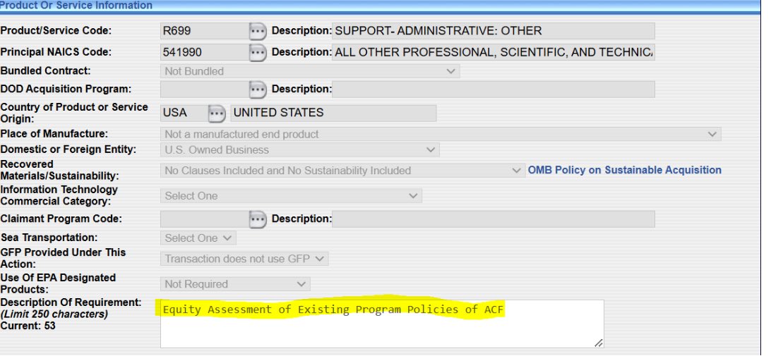The image size is (771, 356).
Task: Click the Product/Service Code field R699
Action: (203, 31)
